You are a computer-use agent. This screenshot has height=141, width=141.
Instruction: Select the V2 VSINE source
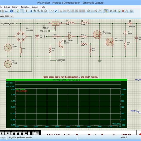(x=8, y=64)
